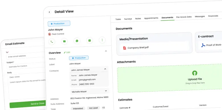Open Company Brief.pdf document
Image resolution: width=222 pixels, height=110 pixels.
138,48
